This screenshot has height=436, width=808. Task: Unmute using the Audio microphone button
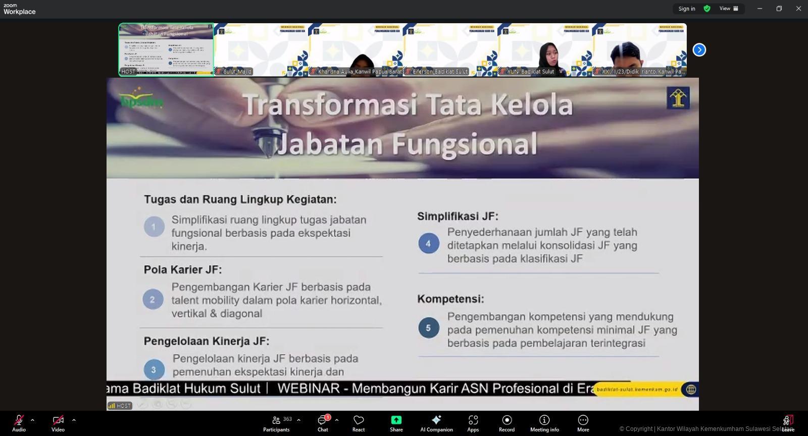(19, 423)
